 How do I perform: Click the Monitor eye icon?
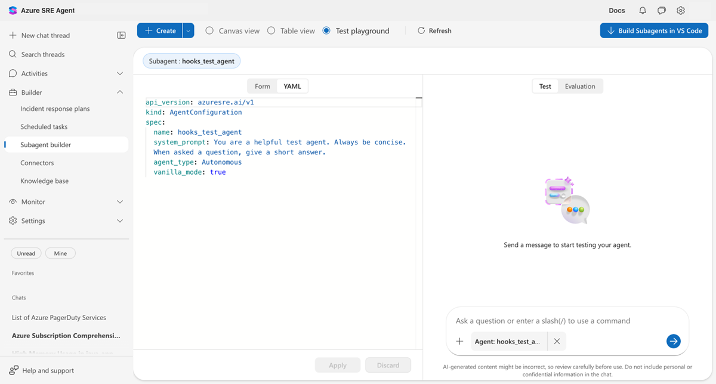[x=13, y=202]
